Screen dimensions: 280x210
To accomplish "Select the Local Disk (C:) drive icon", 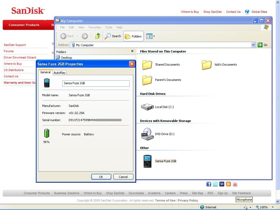I will (x=147, y=107).
